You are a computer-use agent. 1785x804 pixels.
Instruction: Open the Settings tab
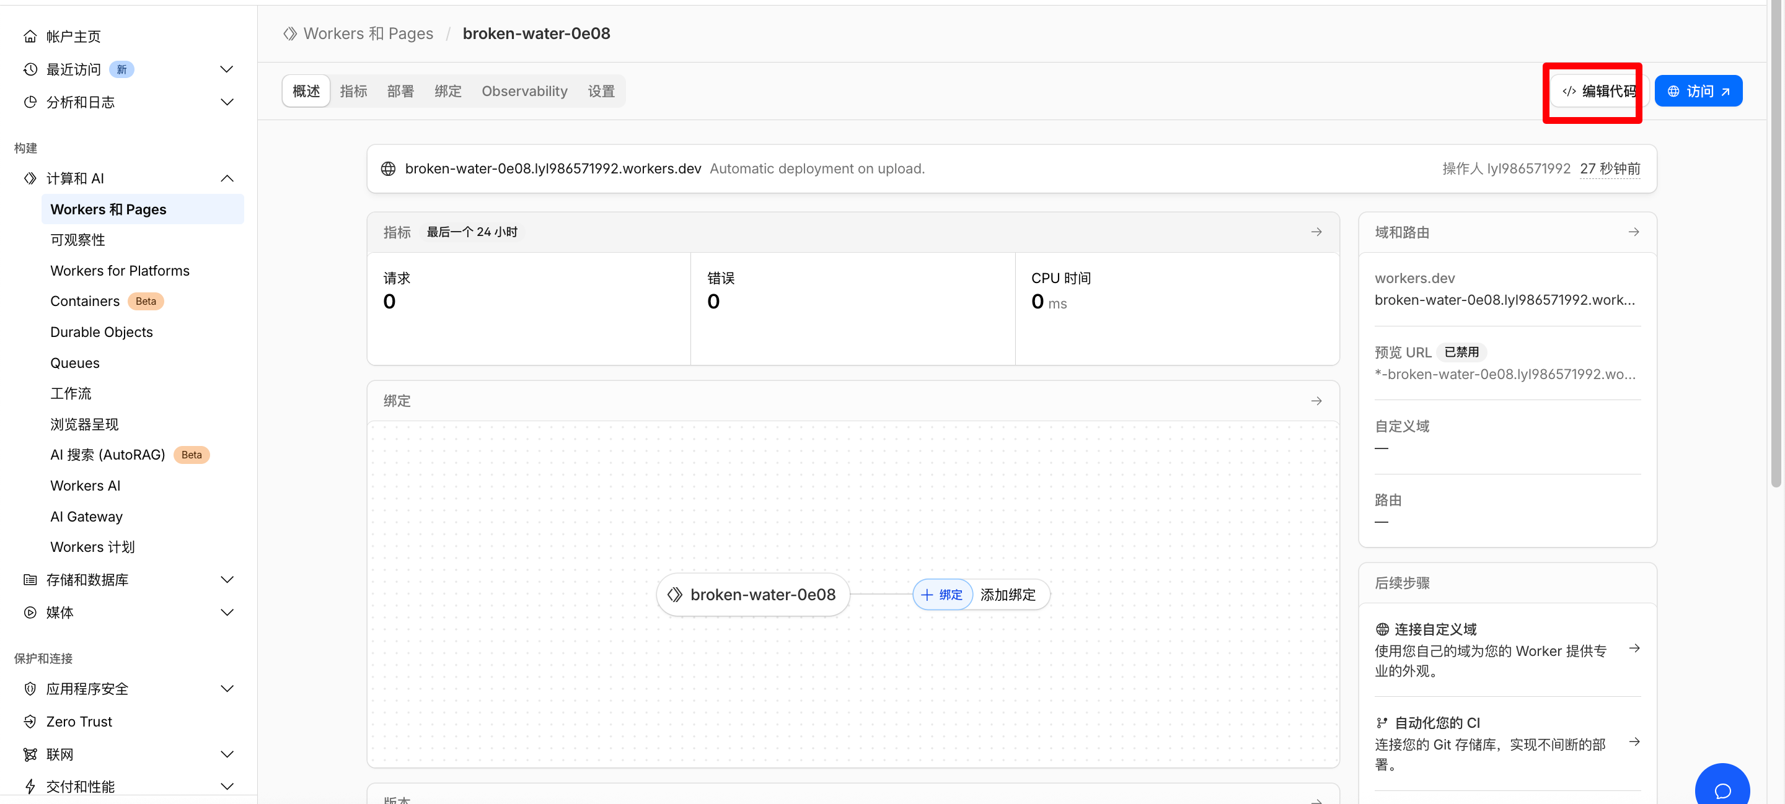point(601,92)
